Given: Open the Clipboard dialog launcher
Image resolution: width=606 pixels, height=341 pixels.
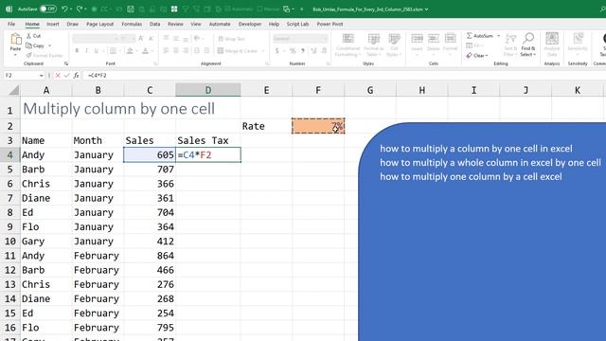Looking at the screenshot, I should pyautogui.click(x=66, y=63).
